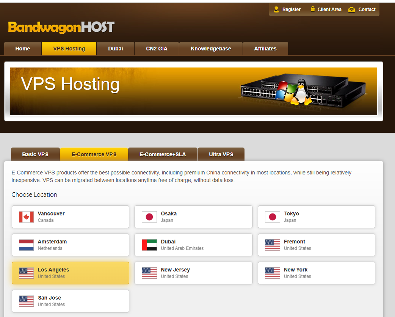Open the CN2 GIA navigation tab

157,49
